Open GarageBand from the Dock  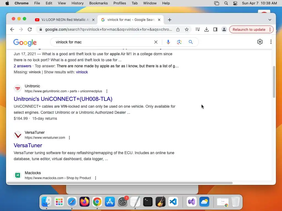coord(161,202)
